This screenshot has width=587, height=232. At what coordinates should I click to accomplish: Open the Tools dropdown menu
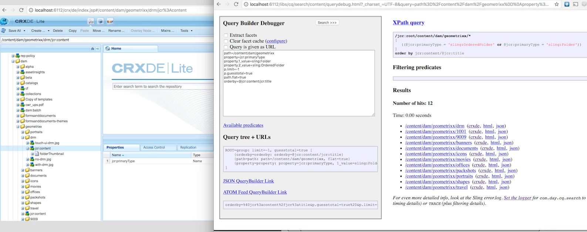tap(186, 31)
